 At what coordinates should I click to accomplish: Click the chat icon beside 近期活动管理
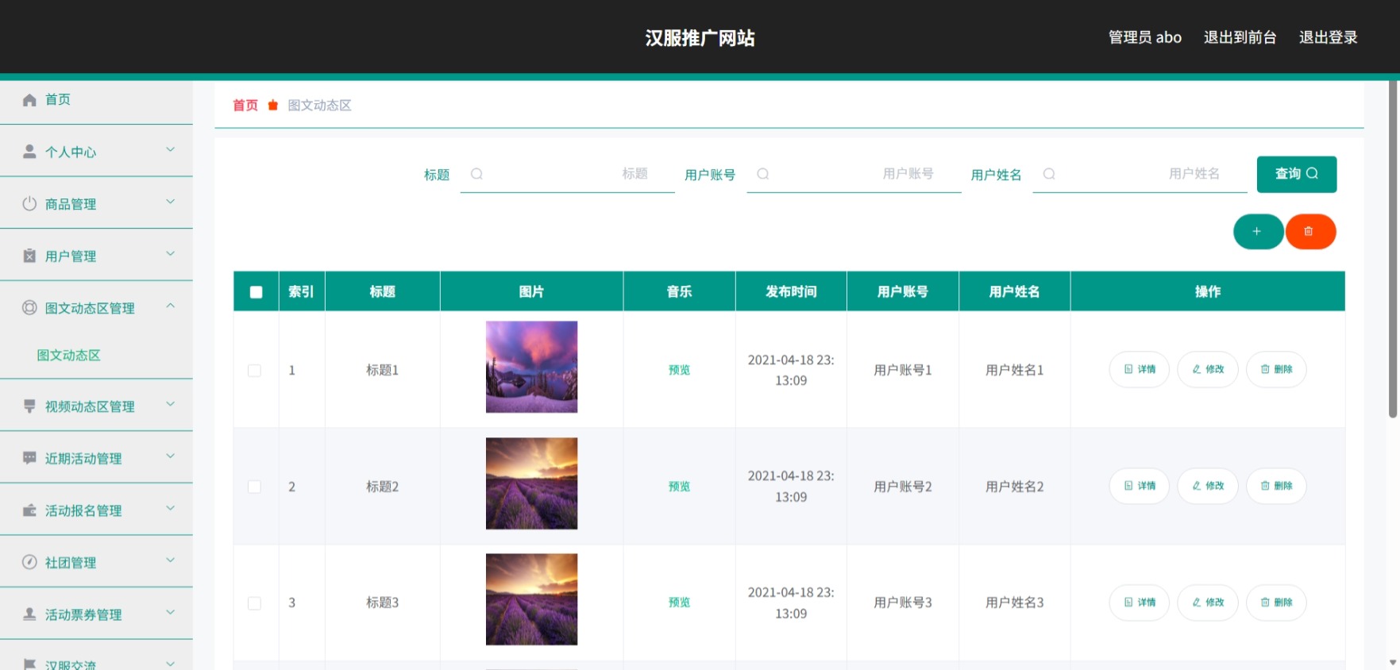(x=29, y=458)
